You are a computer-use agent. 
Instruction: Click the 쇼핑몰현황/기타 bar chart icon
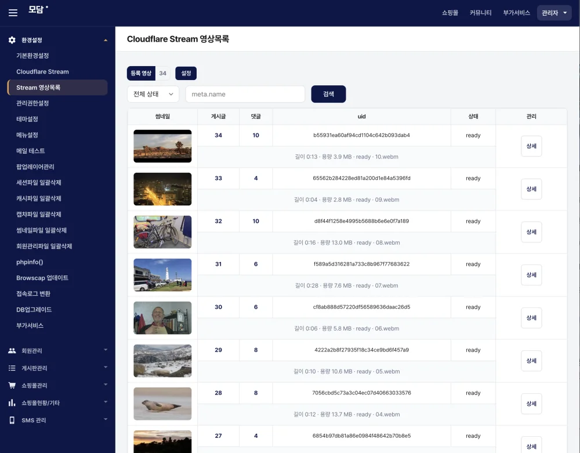coord(12,403)
